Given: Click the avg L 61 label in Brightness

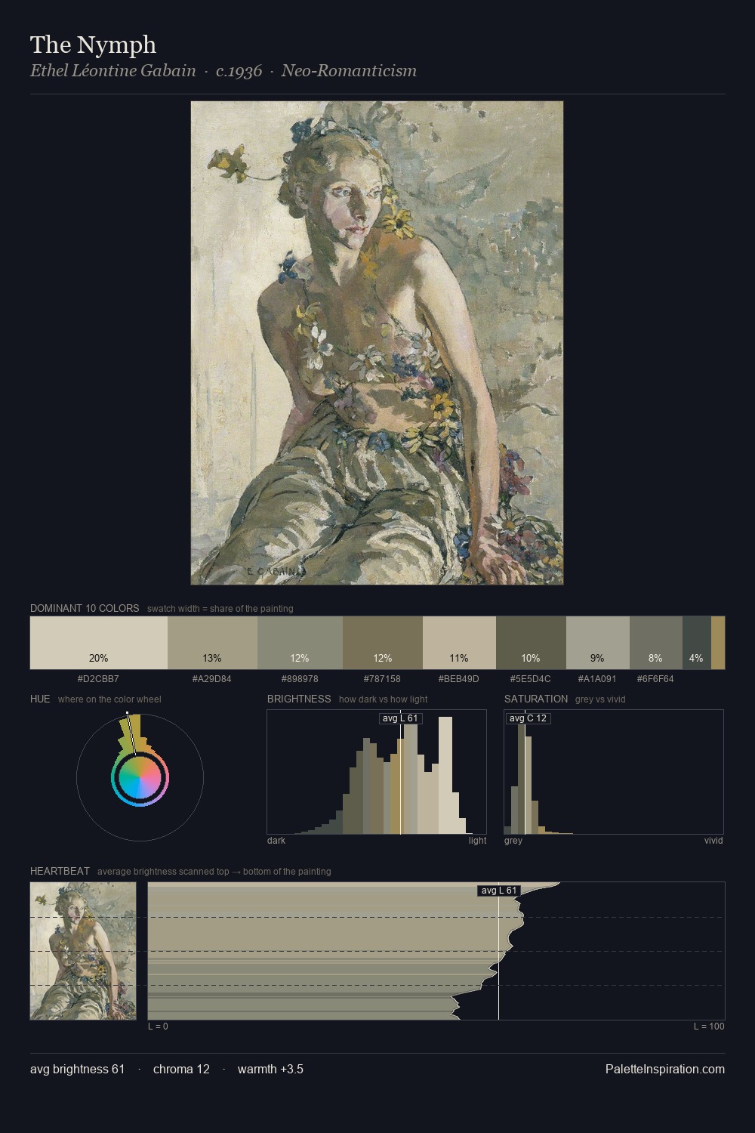Looking at the screenshot, I should pyautogui.click(x=400, y=718).
